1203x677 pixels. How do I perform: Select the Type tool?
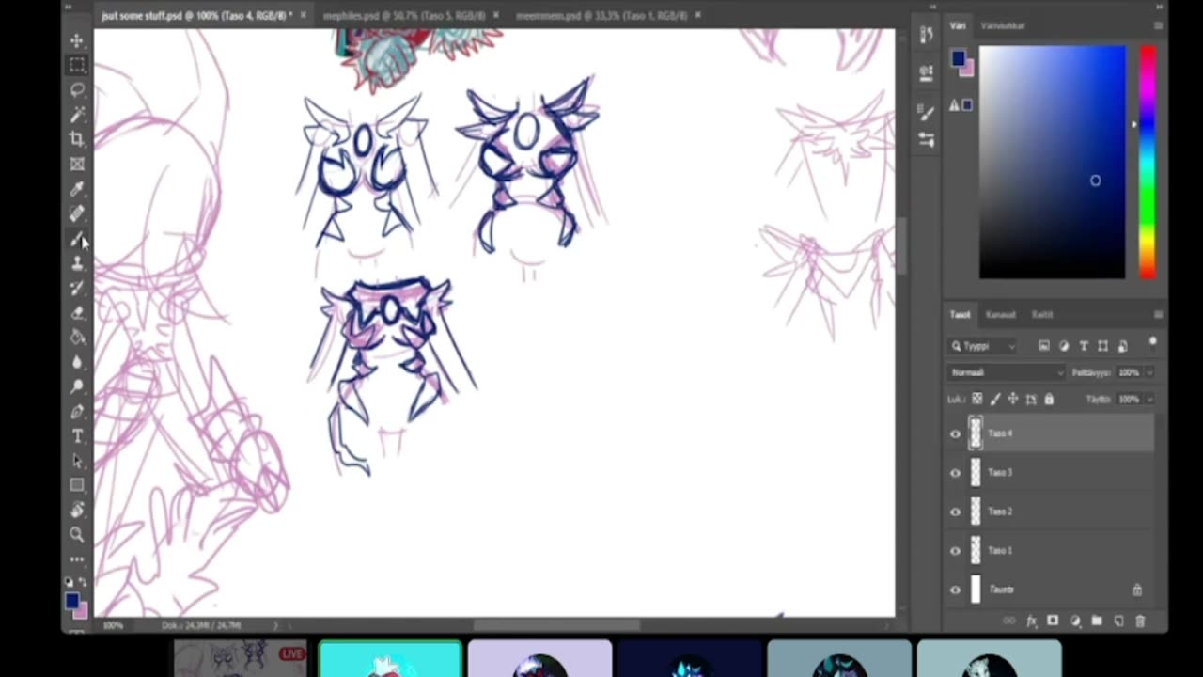pos(77,435)
